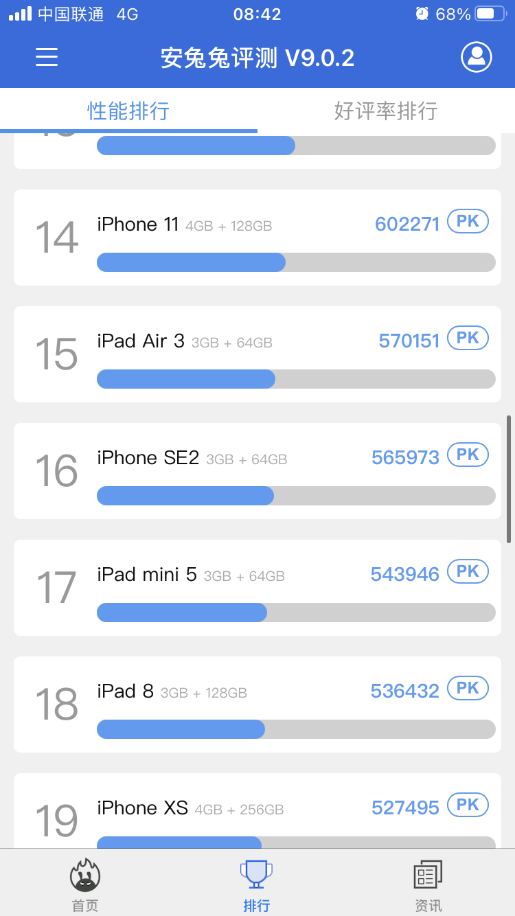Tap PK button for iPhone 11
Image resolution: width=515 pixels, height=916 pixels.
(x=468, y=221)
